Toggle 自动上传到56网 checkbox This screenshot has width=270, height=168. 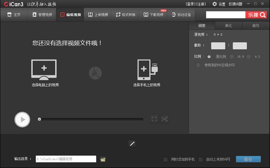[x=200, y=159]
